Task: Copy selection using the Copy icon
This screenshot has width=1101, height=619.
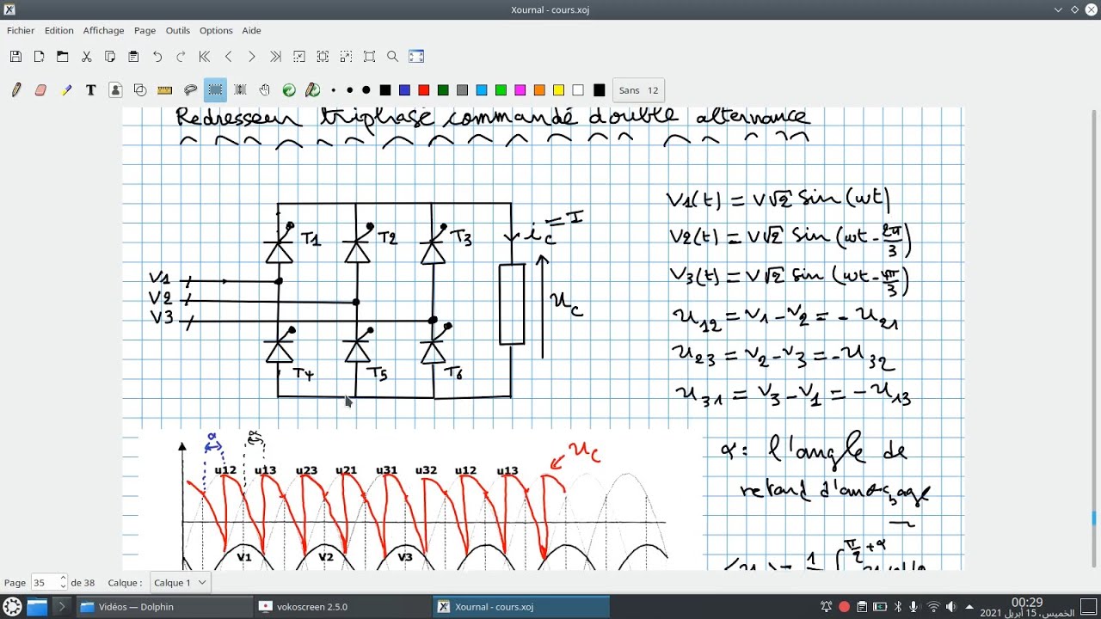Action: click(110, 57)
